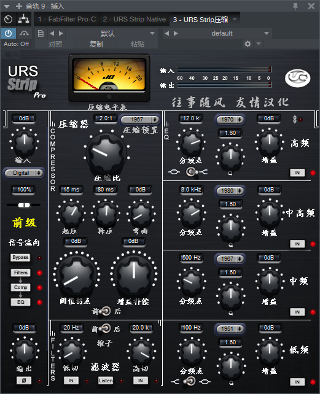Flip the high band bell/shelf toggle switch

pyautogui.click(x=191, y=172)
